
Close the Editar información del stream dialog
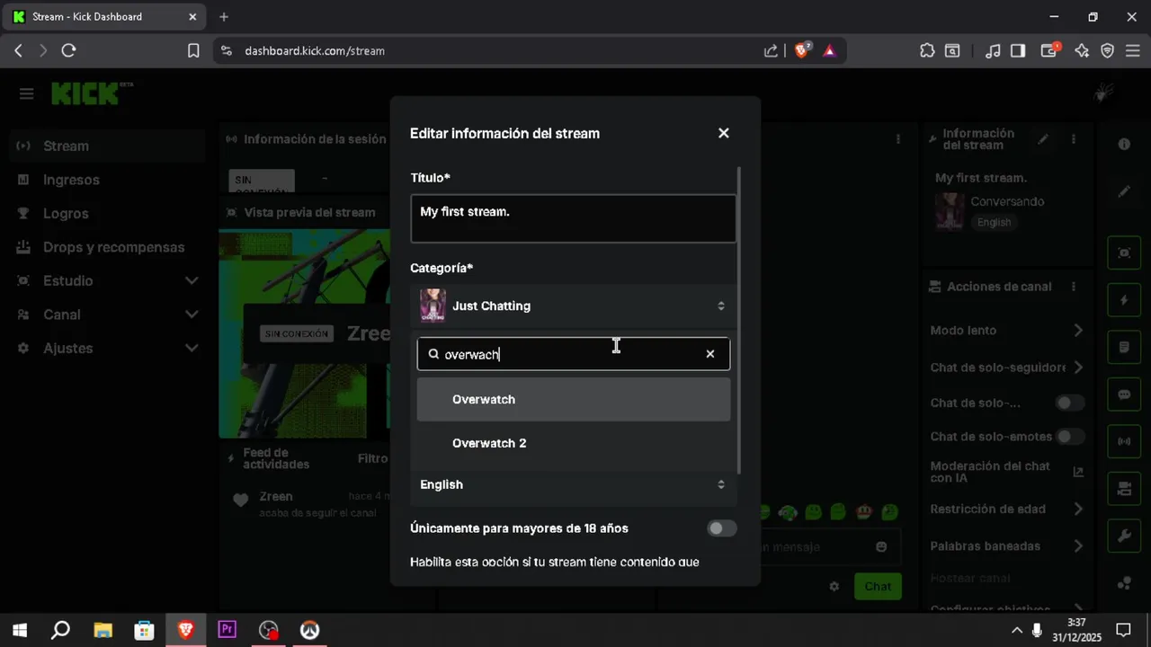point(724,133)
